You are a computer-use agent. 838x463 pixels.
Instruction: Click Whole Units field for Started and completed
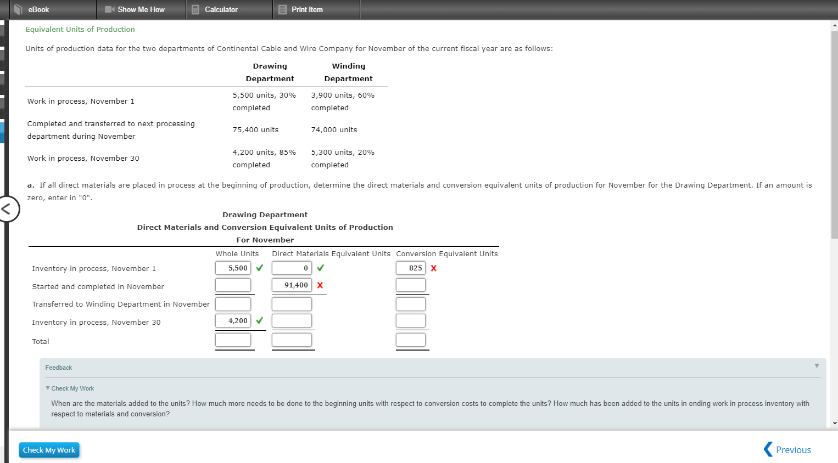tap(233, 285)
